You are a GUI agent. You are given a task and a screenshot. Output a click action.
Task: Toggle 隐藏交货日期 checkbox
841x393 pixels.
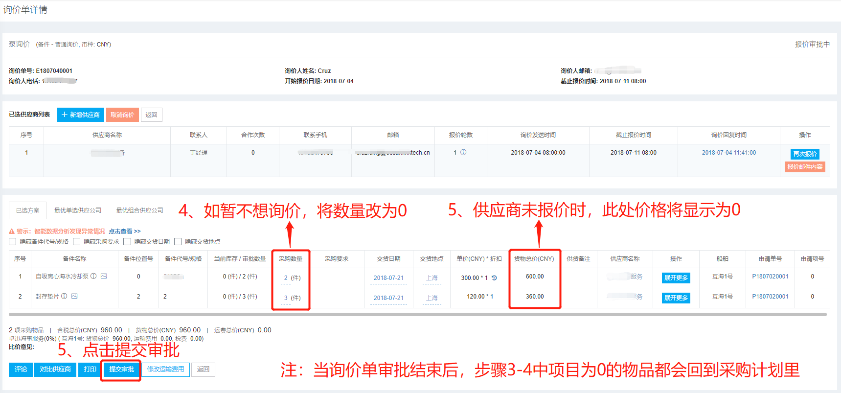click(x=127, y=241)
